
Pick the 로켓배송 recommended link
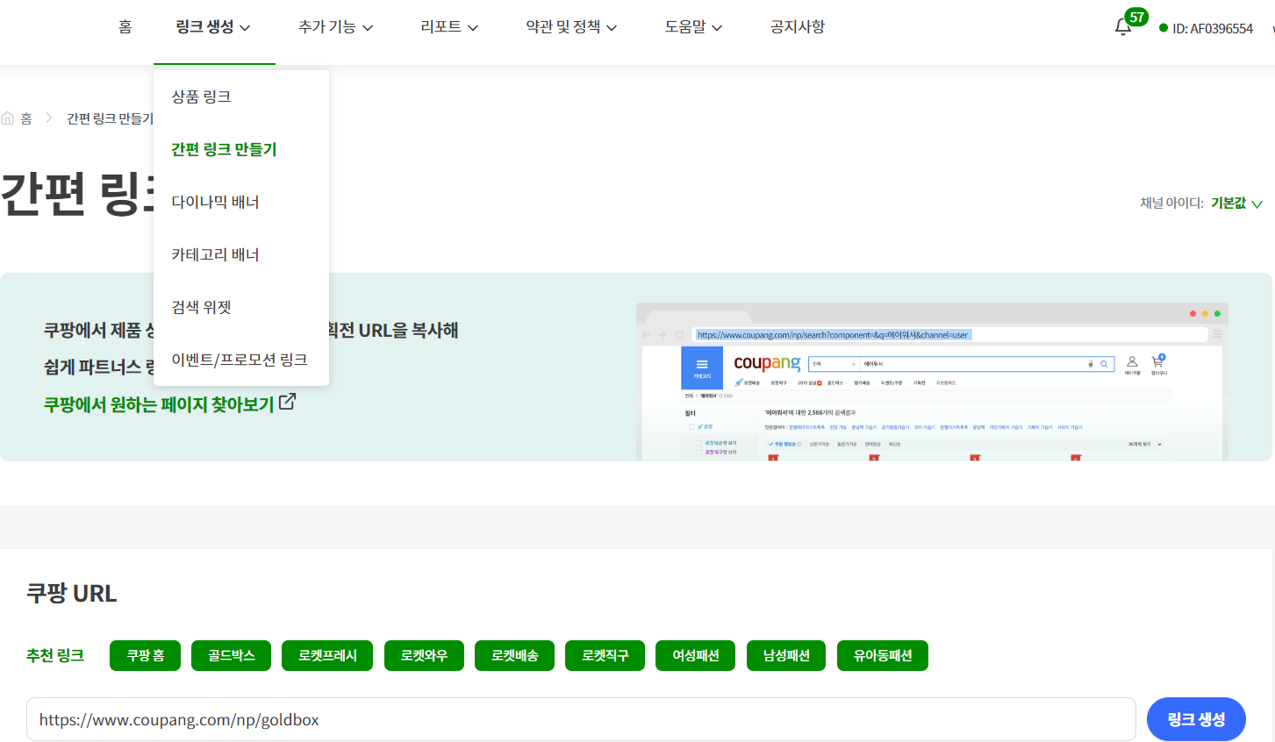514,655
